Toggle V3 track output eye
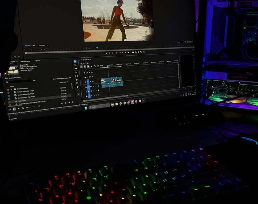 [x=92, y=72]
